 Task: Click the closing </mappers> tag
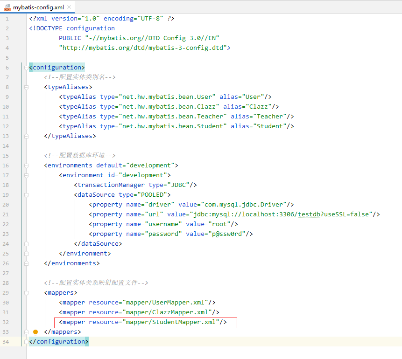(x=63, y=332)
